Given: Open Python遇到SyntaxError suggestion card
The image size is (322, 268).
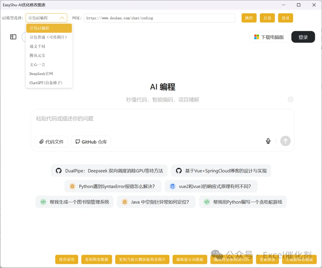Looking at the screenshot, I should coord(113,186).
